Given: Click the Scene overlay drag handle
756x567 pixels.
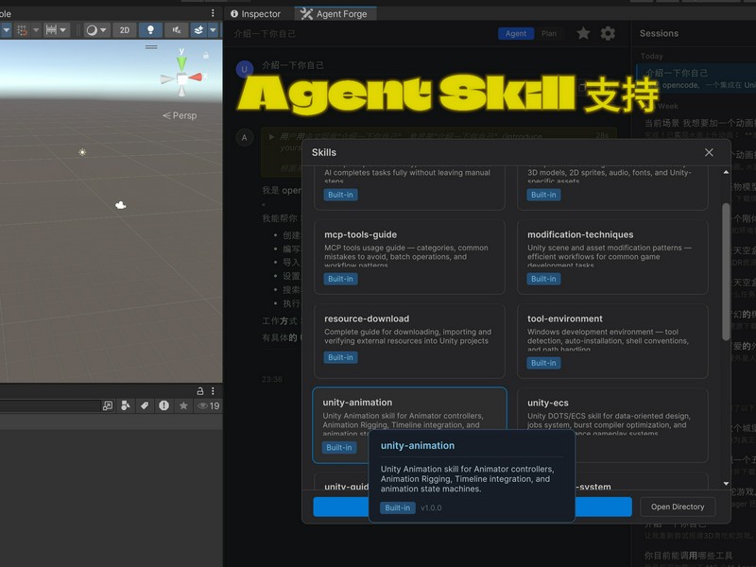Looking at the screenshot, I should (x=151, y=47).
